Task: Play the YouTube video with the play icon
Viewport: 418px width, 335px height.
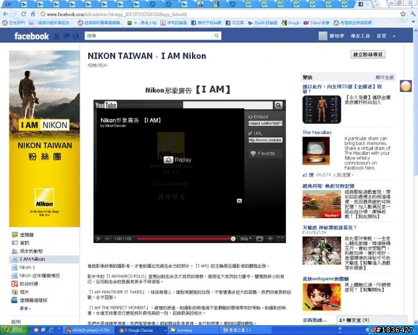Action: [x=99, y=239]
